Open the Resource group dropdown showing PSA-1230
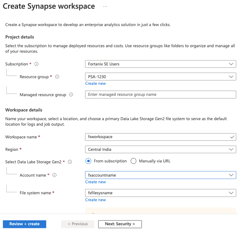 160,77
